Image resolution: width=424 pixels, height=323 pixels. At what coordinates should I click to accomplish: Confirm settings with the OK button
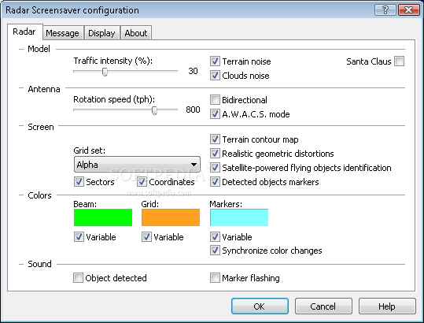[260, 306]
